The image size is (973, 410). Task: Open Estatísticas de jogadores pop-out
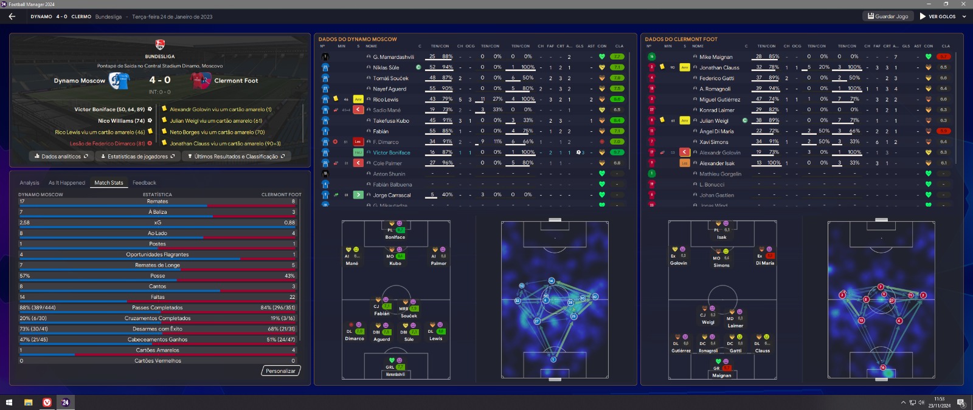pyautogui.click(x=137, y=156)
